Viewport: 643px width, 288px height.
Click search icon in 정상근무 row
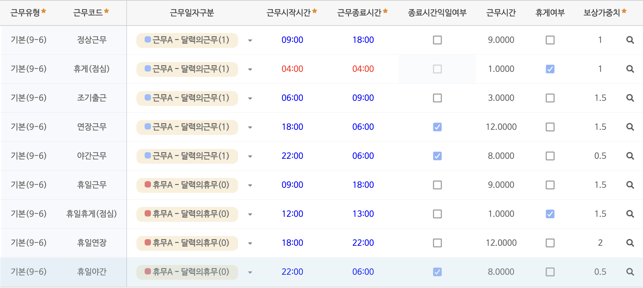coord(630,40)
